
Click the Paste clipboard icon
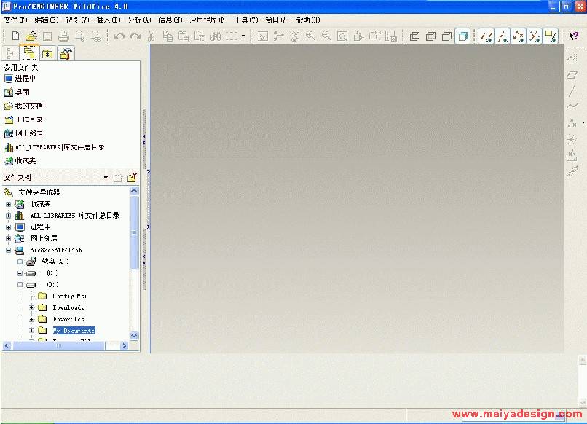[x=184, y=36]
